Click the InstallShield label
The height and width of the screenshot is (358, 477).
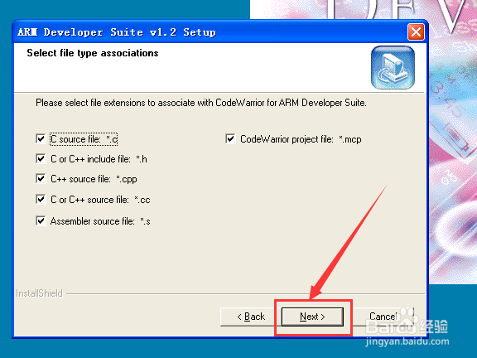(x=39, y=293)
